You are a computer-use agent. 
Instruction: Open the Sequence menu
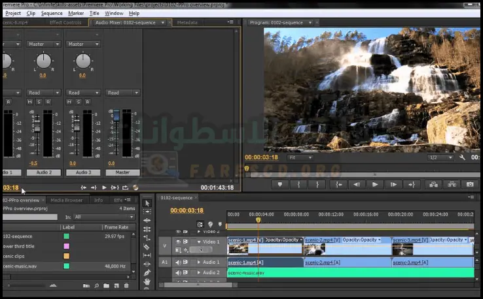point(52,13)
